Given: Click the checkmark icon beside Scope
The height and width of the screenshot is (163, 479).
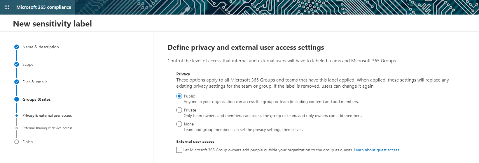Looking at the screenshot, I should click(x=17, y=64).
